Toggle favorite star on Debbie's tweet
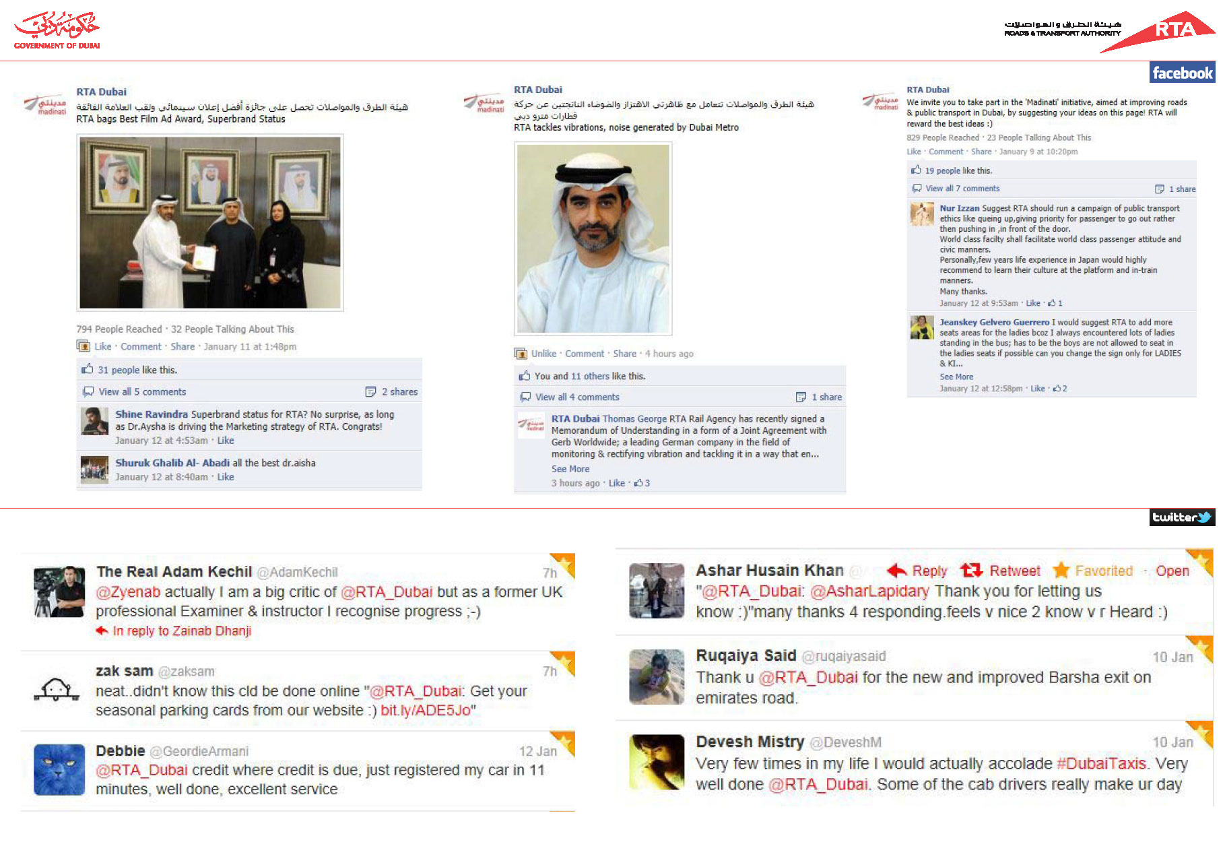The image size is (1225, 867). 564,742
